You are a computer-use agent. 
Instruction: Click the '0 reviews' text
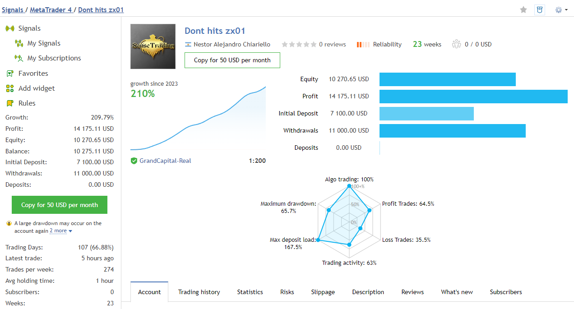point(333,44)
